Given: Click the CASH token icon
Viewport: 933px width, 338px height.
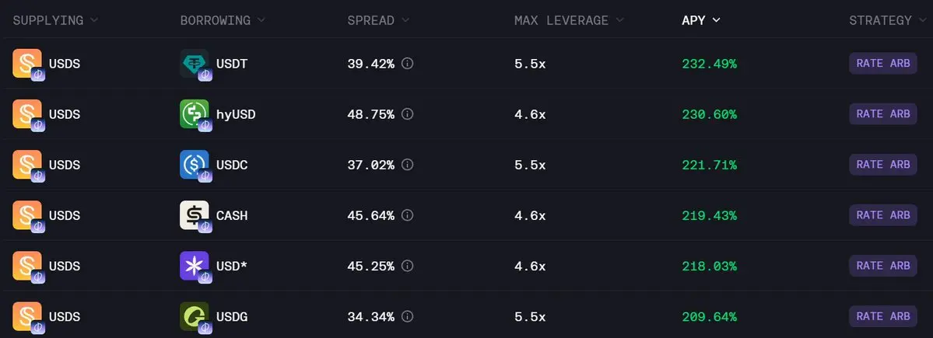Looking at the screenshot, I should 194,215.
